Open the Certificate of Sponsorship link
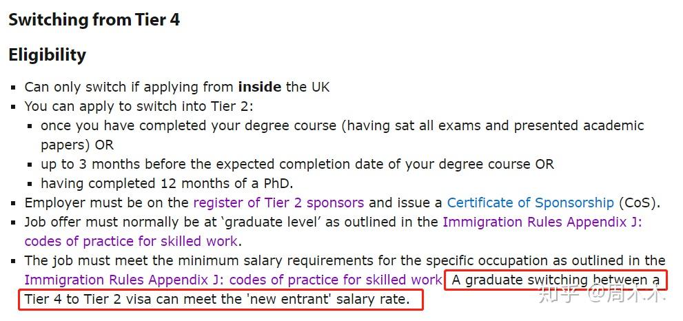The height and width of the screenshot is (321, 683). 530,203
